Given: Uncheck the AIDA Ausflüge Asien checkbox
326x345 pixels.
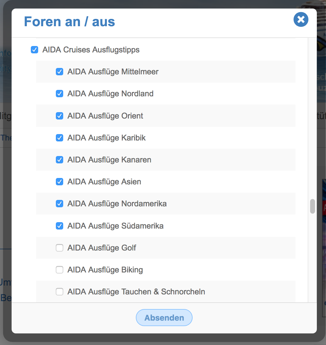Looking at the screenshot, I should [x=60, y=182].
